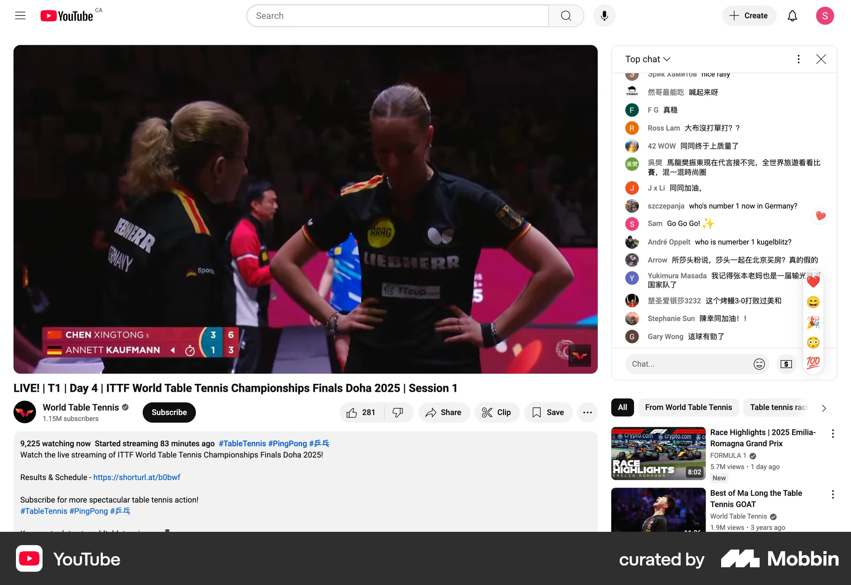Start a voice search with the microphone icon
851x585 pixels.
click(x=604, y=16)
